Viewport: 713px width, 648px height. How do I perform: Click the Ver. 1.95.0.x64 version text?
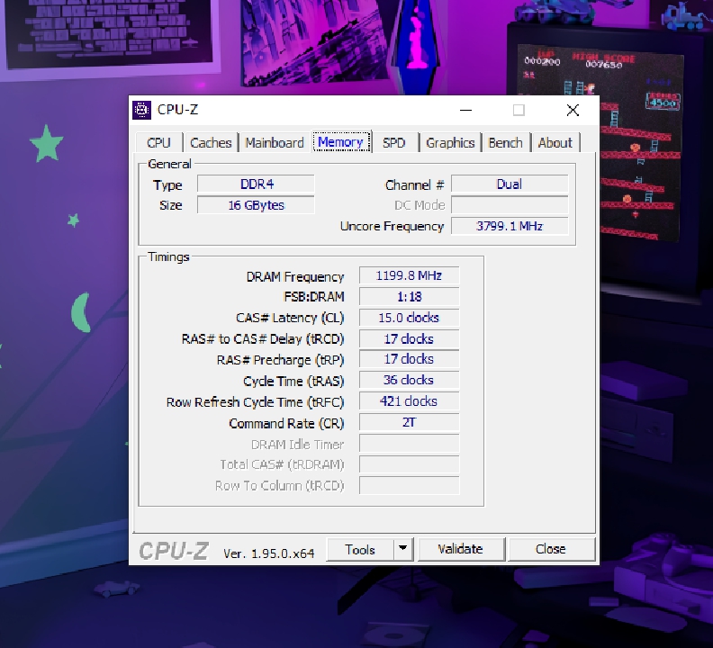[x=269, y=553]
